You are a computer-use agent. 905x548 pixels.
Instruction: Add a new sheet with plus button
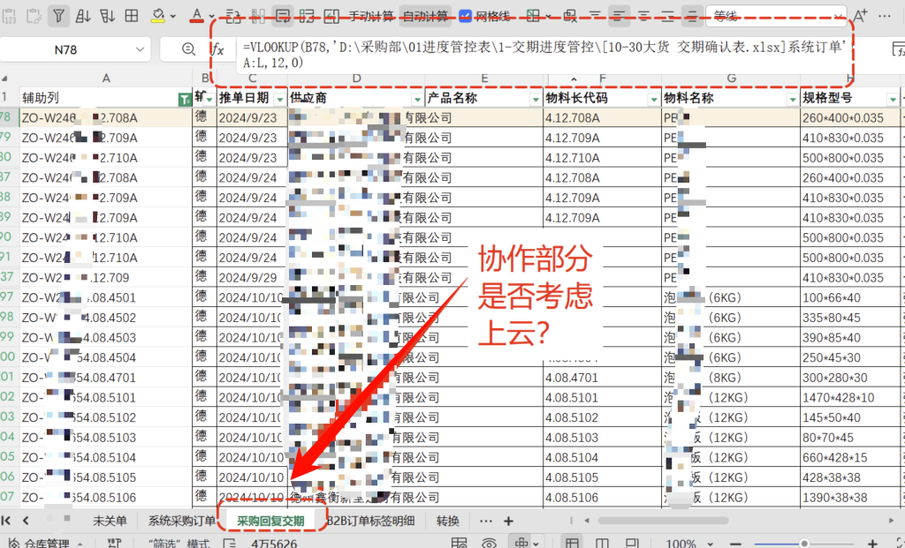point(508,521)
